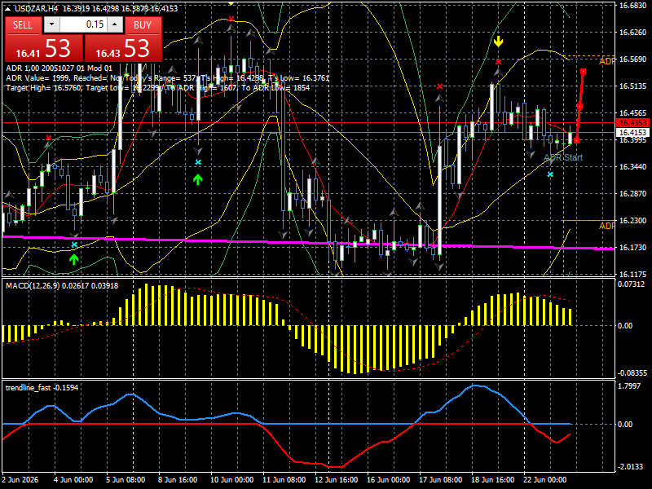Screen dimensions: 652x489
Task: Select the red cross at the 10 Jun peak
Action: (231, 19)
